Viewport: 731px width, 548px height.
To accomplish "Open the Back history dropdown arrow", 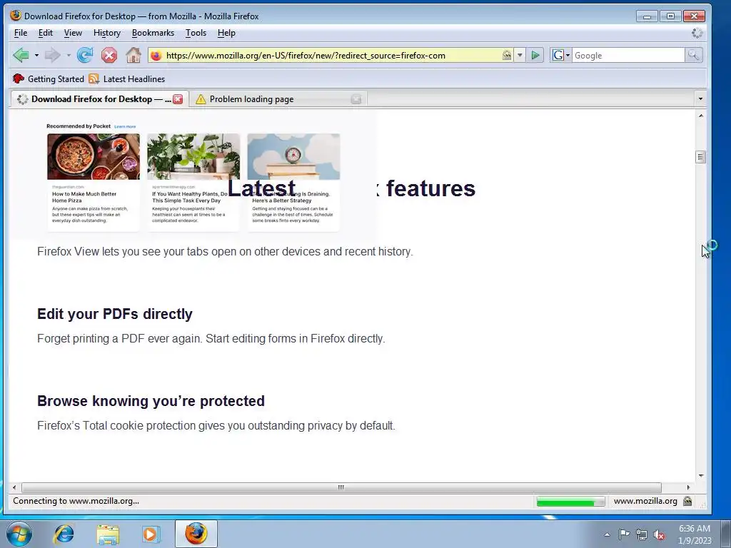I will pyautogui.click(x=36, y=56).
